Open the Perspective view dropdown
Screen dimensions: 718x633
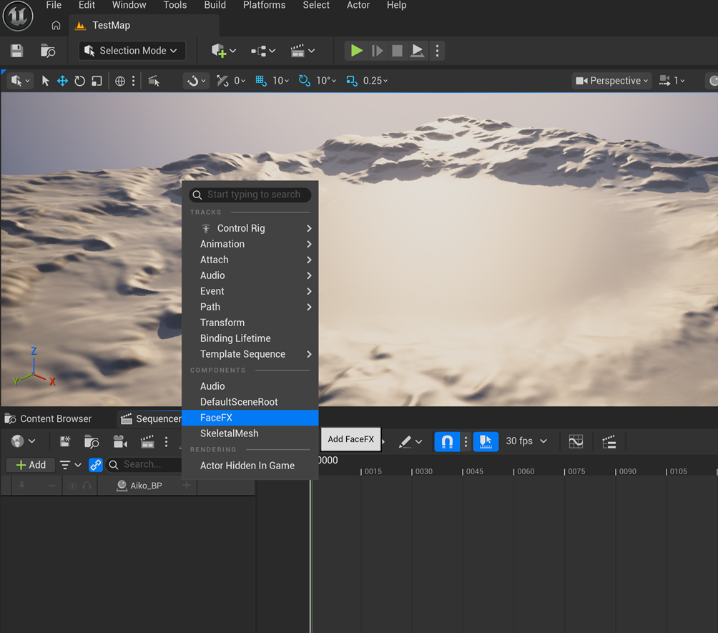(x=611, y=81)
